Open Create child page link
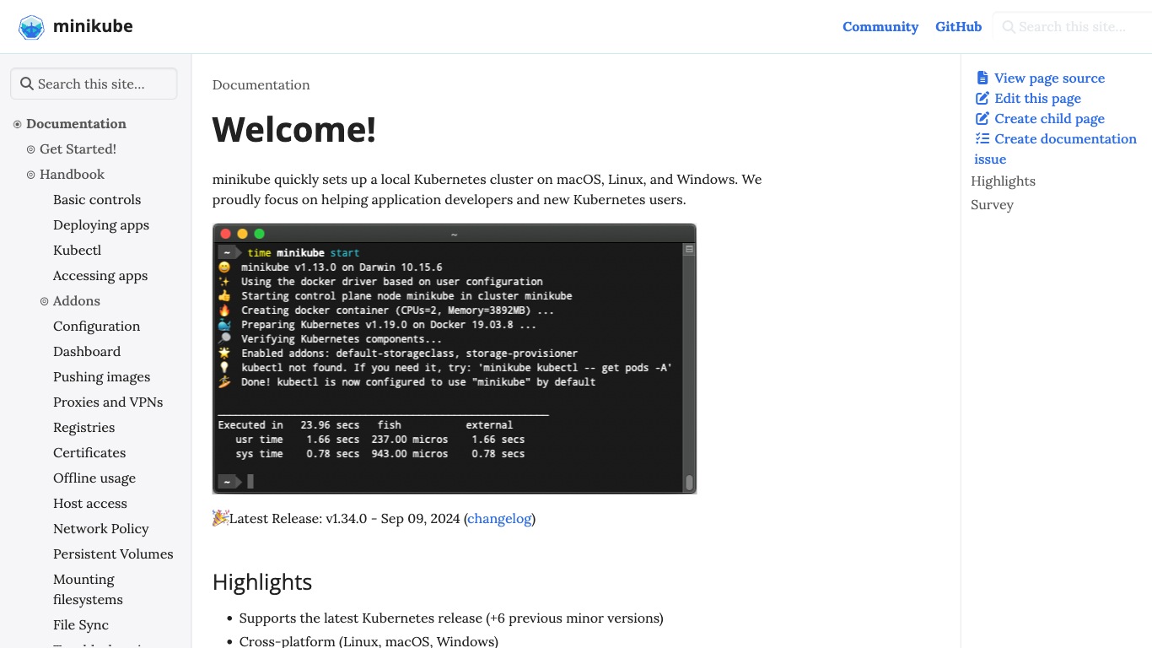 click(1049, 118)
